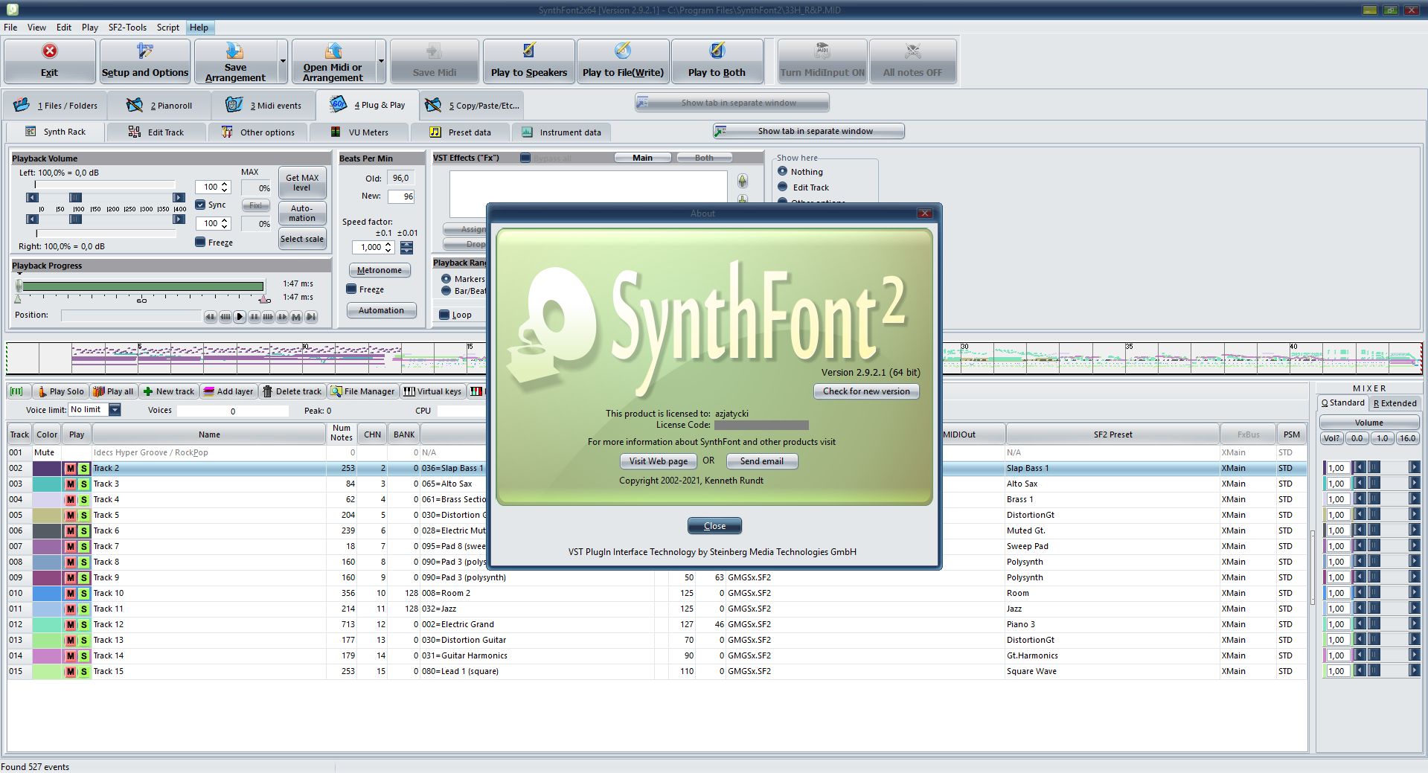Click the Play to Speakers icon

(x=528, y=50)
